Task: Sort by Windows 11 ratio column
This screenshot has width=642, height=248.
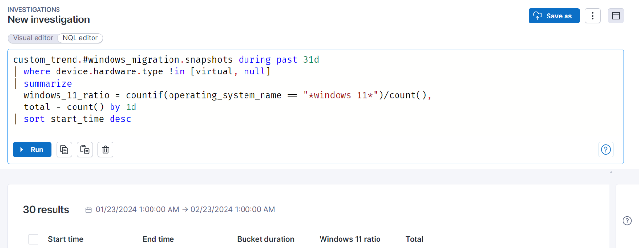Action: pyautogui.click(x=350, y=239)
